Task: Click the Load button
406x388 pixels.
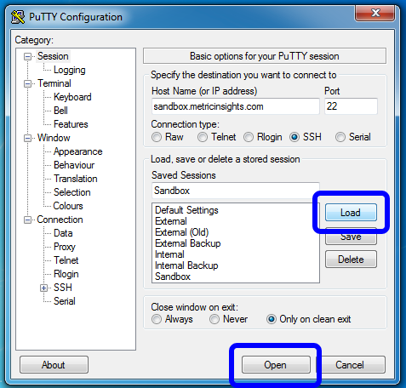Action: (x=351, y=213)
